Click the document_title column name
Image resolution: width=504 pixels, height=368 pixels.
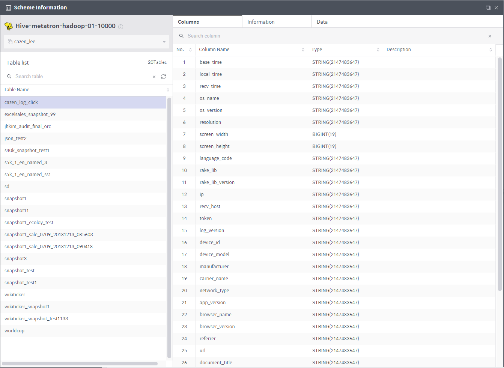[x=216, y=363]
